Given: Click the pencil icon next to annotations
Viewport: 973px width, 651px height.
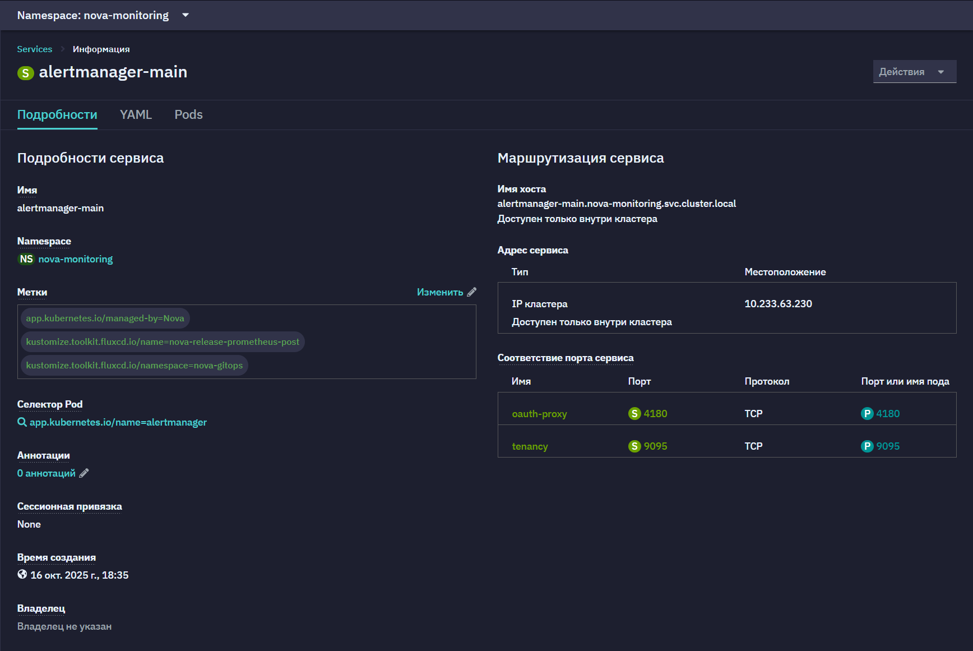Looking at the screenshot, I should click(x=84, y=473).
